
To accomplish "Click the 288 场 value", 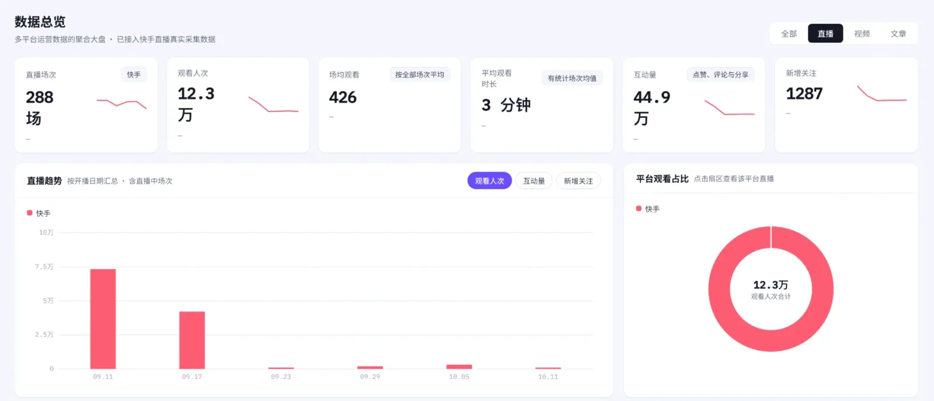I will (39, 108).
